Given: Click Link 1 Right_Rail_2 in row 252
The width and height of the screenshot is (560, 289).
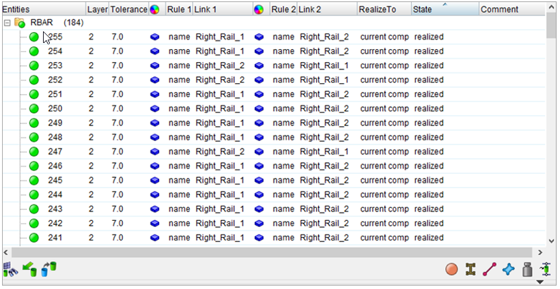Looking at the screenshot, I should tap(220, 80).
